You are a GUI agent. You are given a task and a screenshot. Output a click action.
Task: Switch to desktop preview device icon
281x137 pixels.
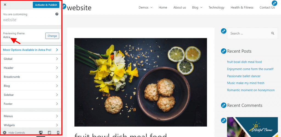41,133
